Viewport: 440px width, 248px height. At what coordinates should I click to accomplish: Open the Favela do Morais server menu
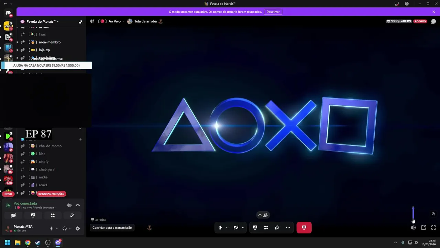tap(43, 21)
